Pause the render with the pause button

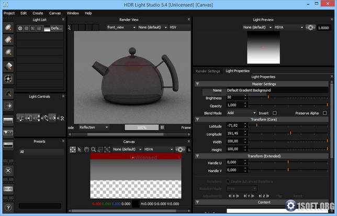tap(162, 127)
